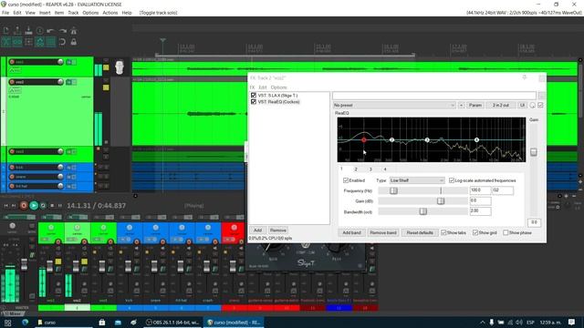Viewport: 584px width, 328px height.
Task: Click the Add FX button
Action: [257, 231]
